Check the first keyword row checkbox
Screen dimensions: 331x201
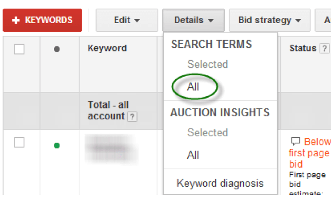click(x=19, y=142)
